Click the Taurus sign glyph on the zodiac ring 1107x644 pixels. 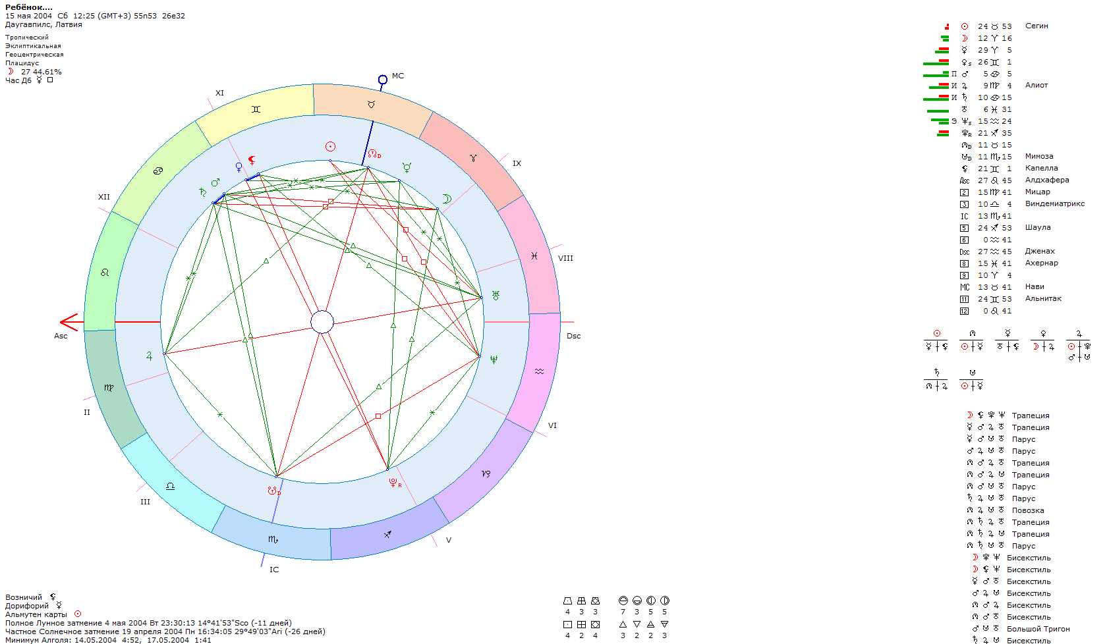(x=371, y=104)
